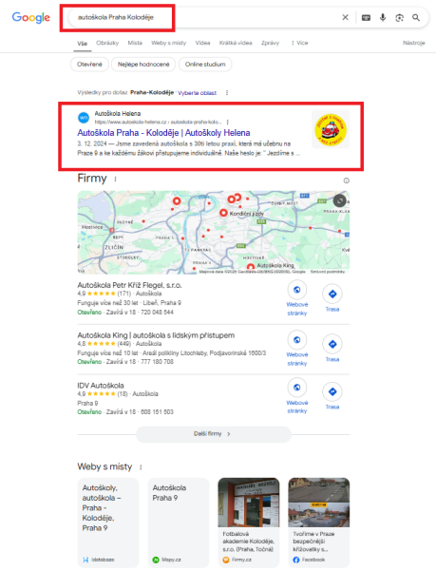Toggle the Online studium filter chip
This screenshot has width=436, height=570.
(205, 65)
